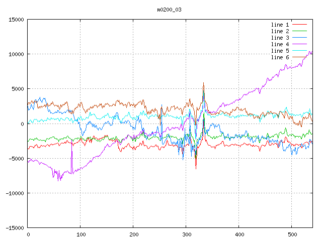Image resolution: width=322 pixels, height=241 pixels.
Task: Click the brown line 6 legend sample
Action: click(x=299, y=57)
